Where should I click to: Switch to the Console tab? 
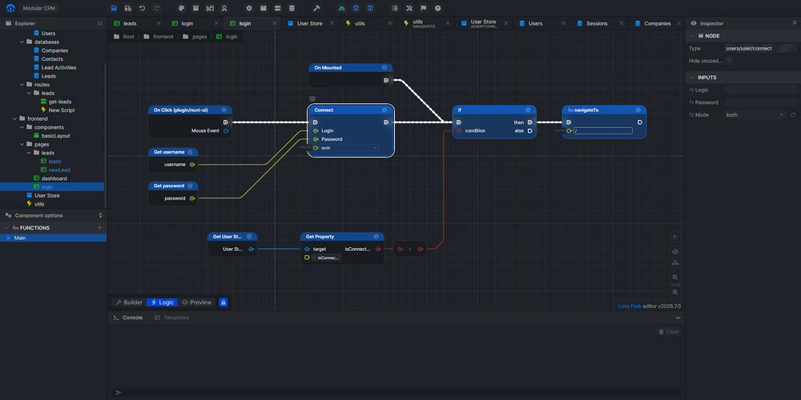coord(128,318)
